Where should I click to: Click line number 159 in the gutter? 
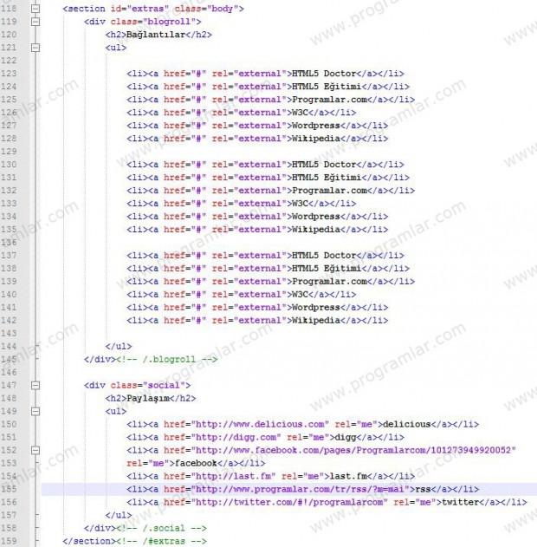pyautogui.click(x=9, y=541)
